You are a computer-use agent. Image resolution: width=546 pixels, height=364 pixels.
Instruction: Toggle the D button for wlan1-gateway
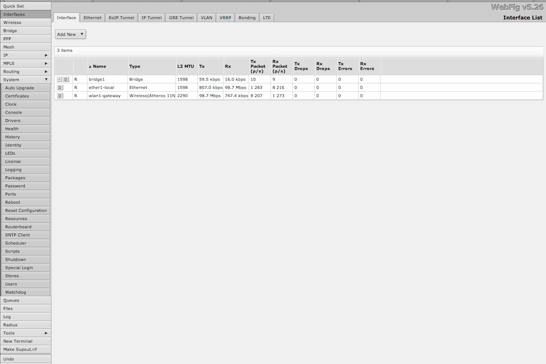pyautogui.click(x=60, y=95)
